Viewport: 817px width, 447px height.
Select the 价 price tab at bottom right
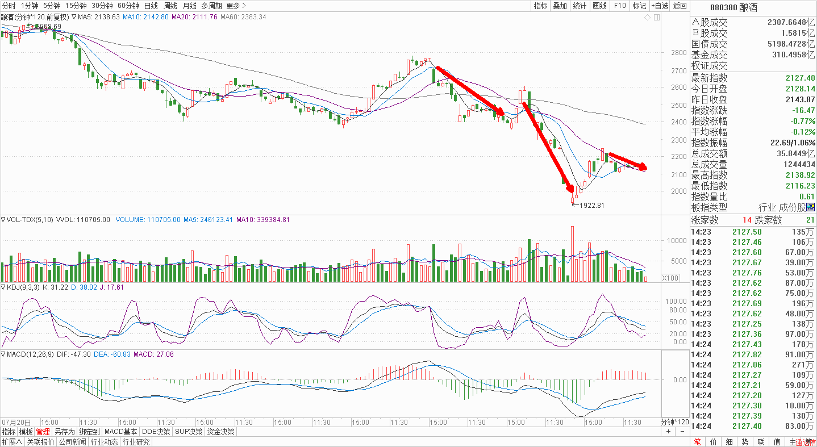[713, 442]
